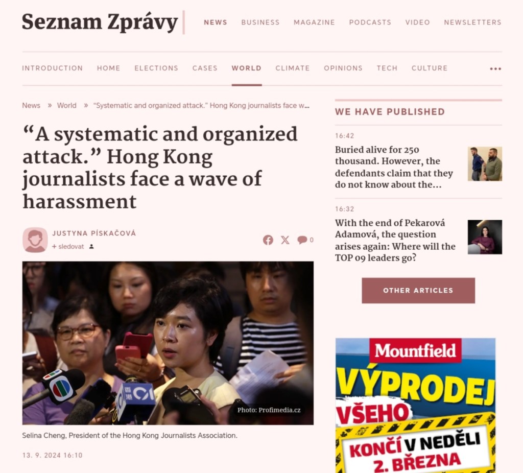Follow author via sledovat link
The height and width of the screenshot is (473, 523).
pyautogui.click(x=68, y=247)
